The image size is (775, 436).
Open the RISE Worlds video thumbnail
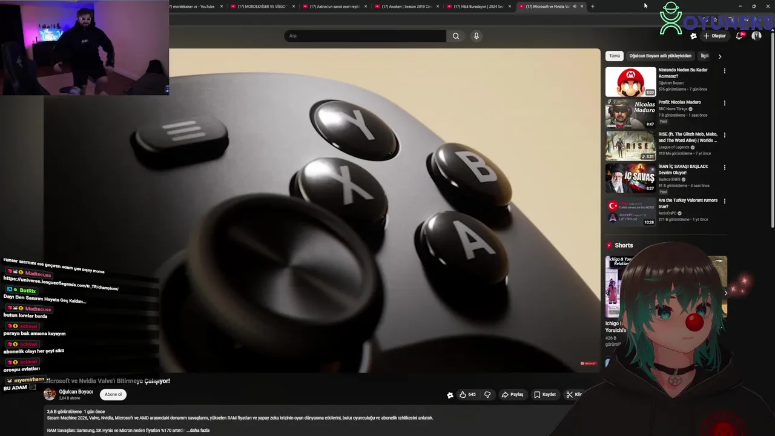click(x=630, y=146)
